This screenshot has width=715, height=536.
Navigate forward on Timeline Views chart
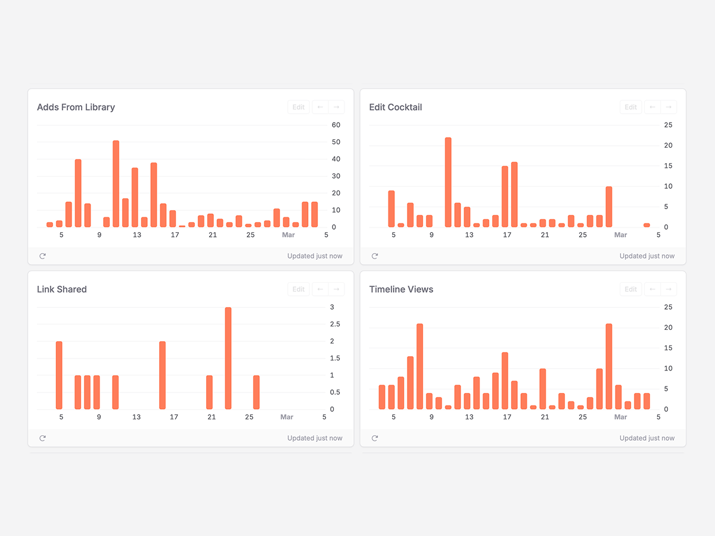pyautogui.click(x=669, y=289)
